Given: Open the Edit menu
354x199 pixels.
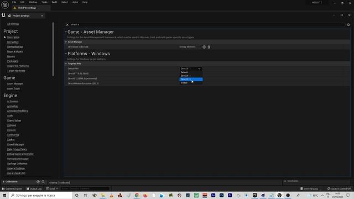Looking at the screenshot, I should tap(22, 2).
